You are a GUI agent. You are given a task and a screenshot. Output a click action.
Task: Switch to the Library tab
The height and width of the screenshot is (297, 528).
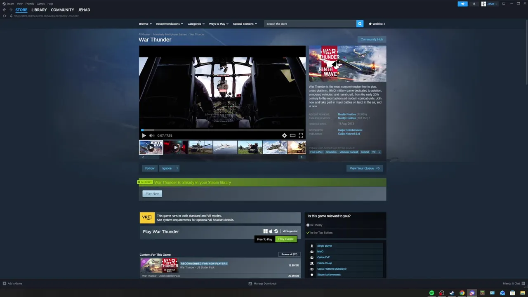39,10
